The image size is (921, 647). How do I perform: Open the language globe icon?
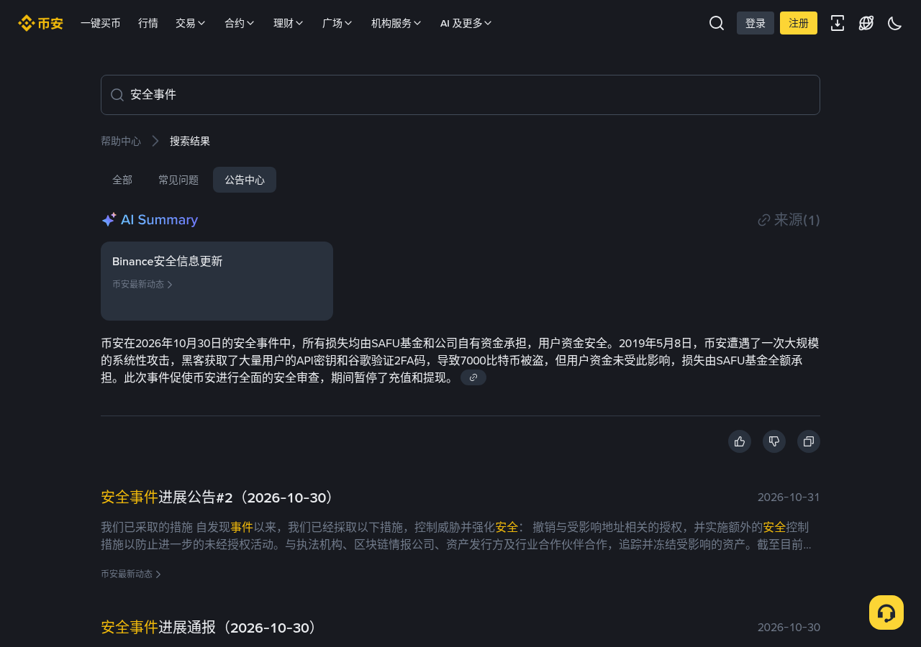click(x=866, y=23)
